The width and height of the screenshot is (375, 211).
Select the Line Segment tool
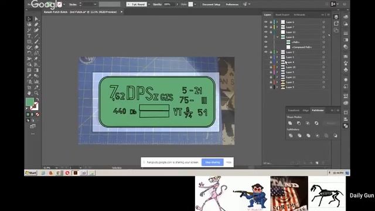click(36, 36)
